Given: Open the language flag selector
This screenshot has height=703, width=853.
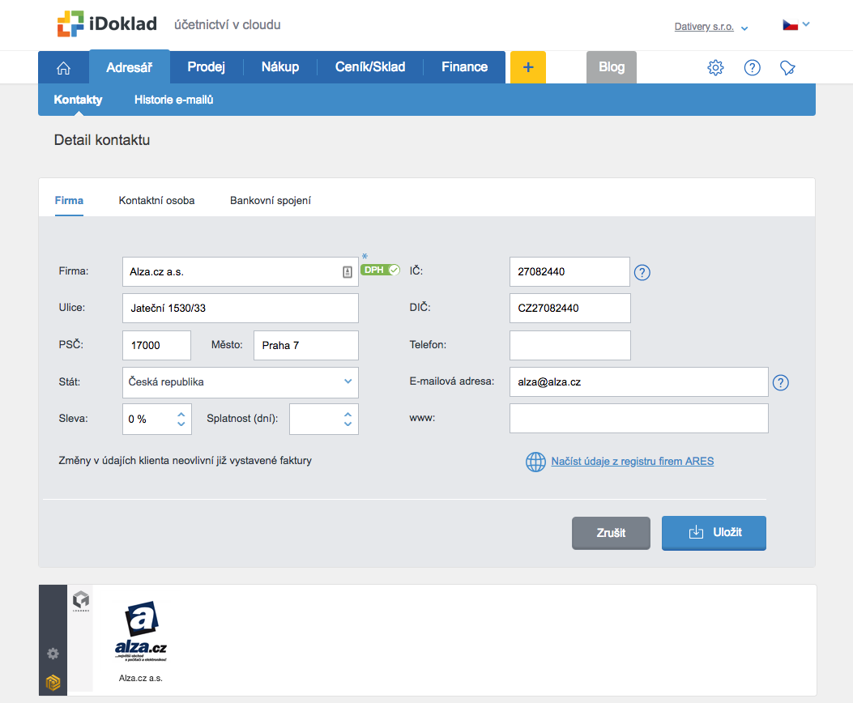Looking at the screenshot, I should coord(795,25).
